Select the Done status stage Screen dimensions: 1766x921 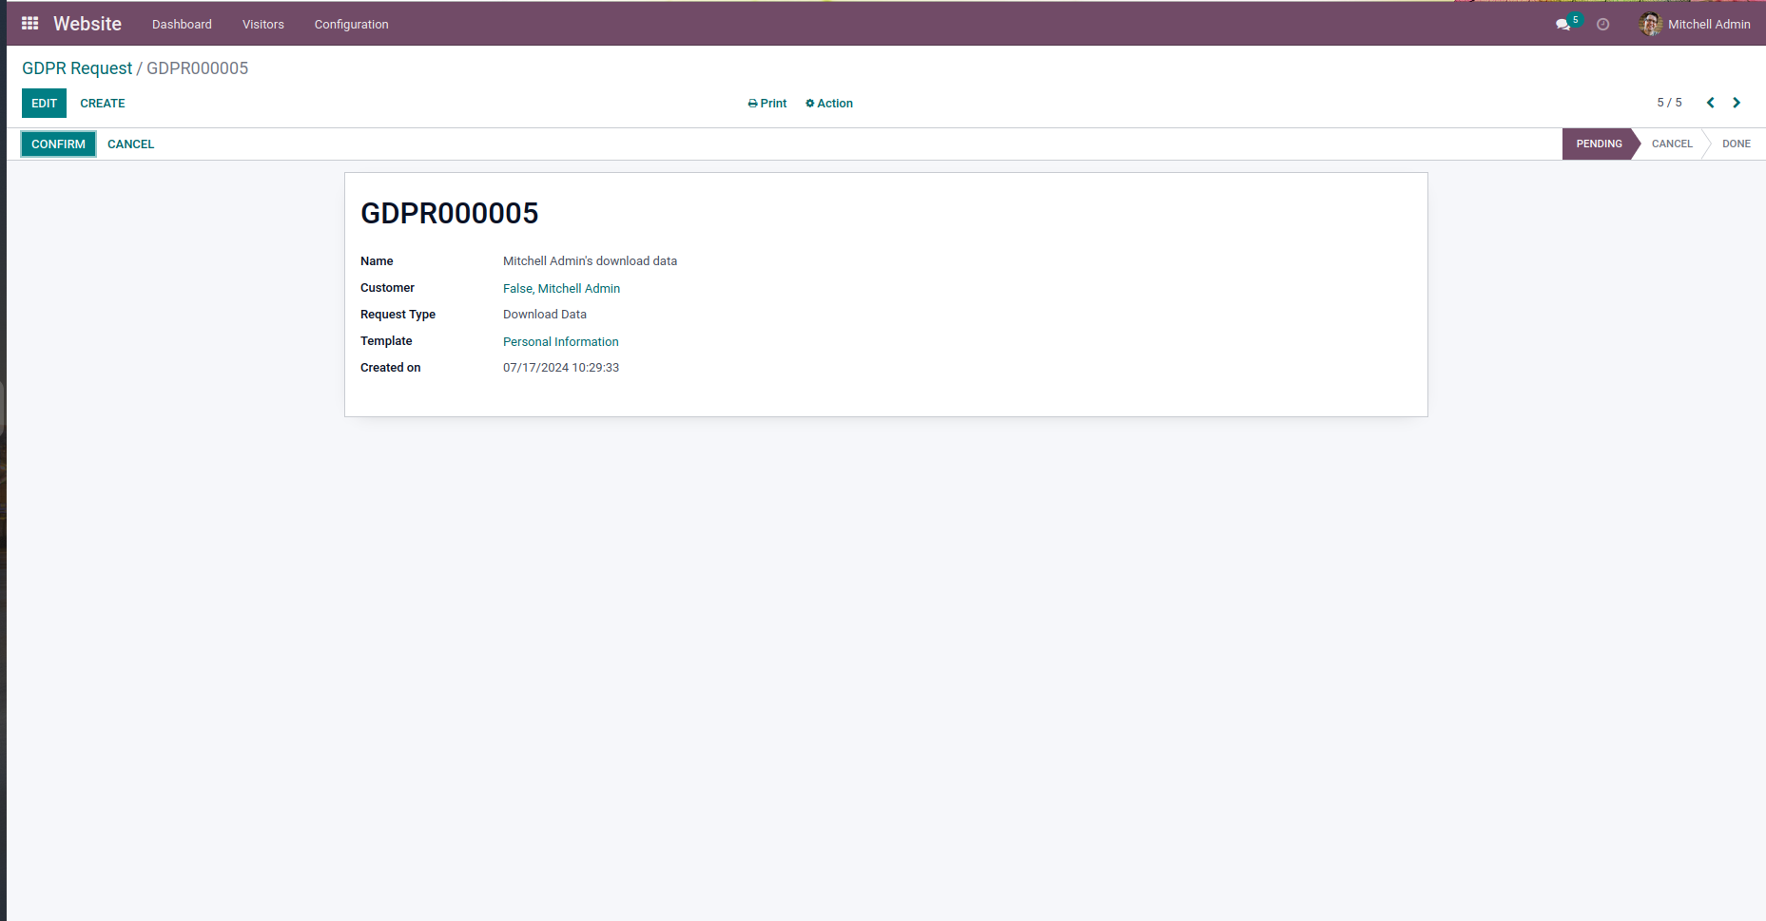click(x=1737, y=144)
